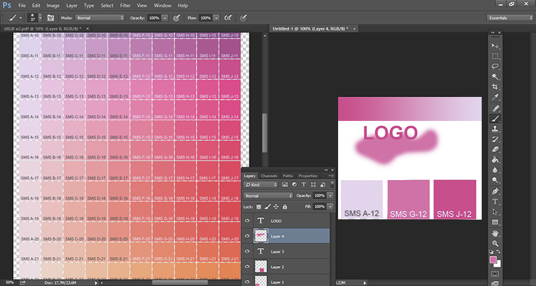Select the Horizontal Type tool
The width and height of the screenshot is (536, 286).
[x=495, y=201]
